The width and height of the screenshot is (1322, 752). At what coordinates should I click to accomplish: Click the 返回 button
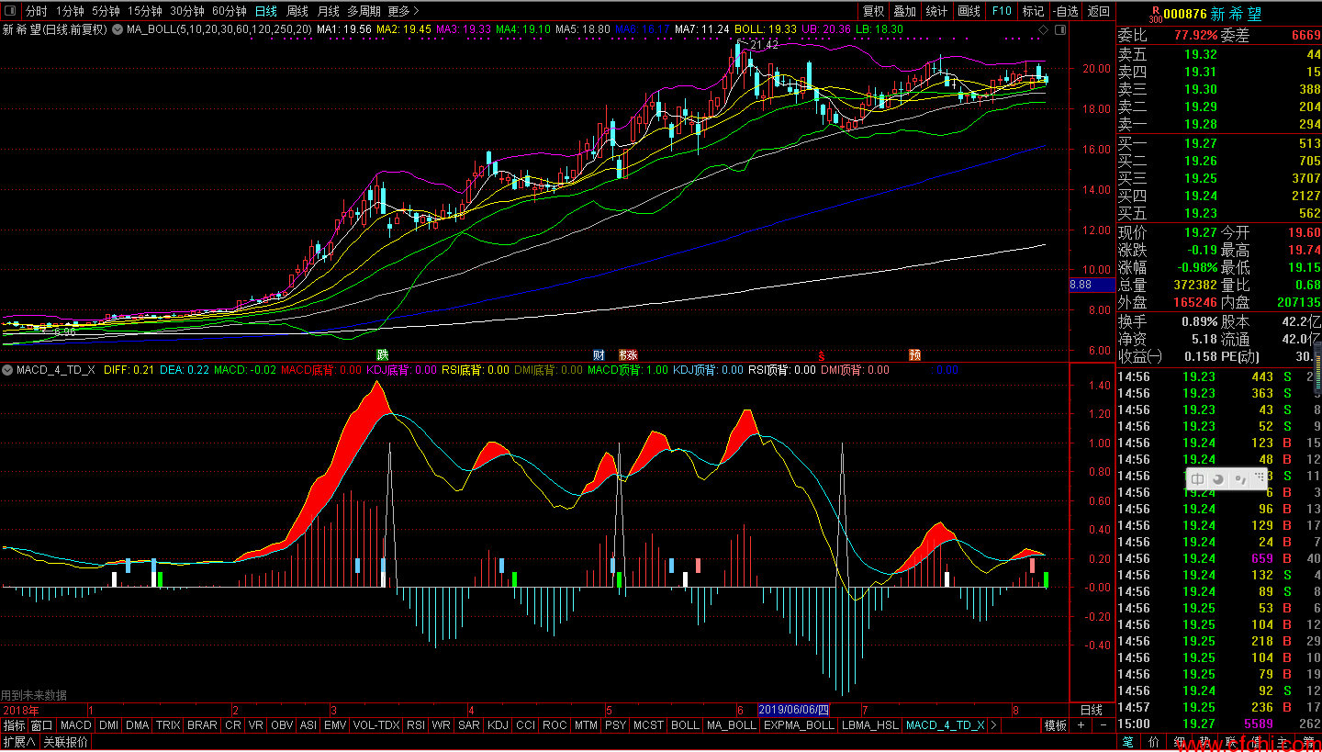point(1099,11)
